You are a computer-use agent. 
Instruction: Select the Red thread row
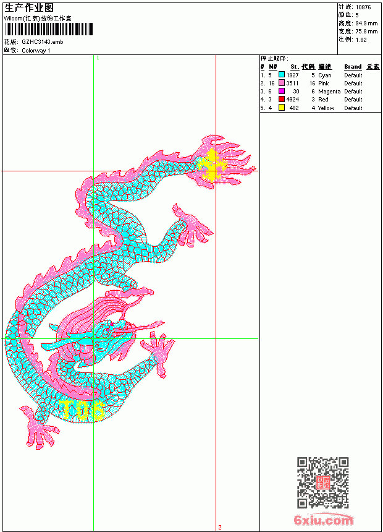pos(320,99)
